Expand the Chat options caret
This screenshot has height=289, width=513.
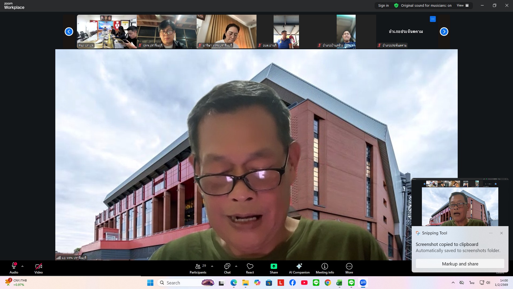(x=236, y=266)
